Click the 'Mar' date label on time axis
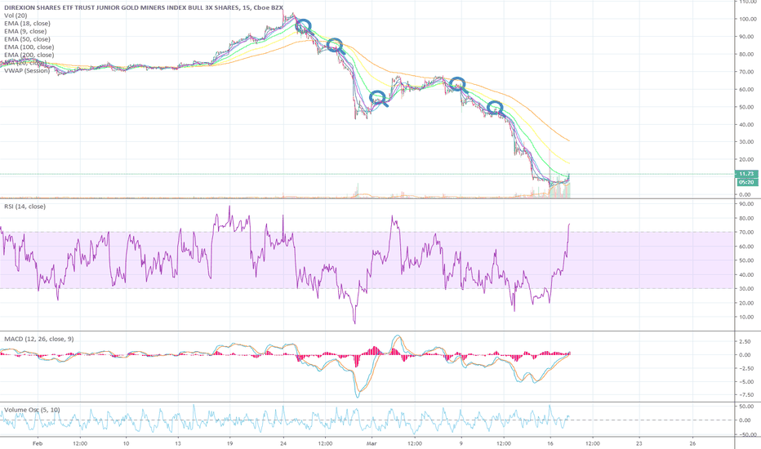The width and height of the screenshot is (761, 449). (x=372, y=443)
